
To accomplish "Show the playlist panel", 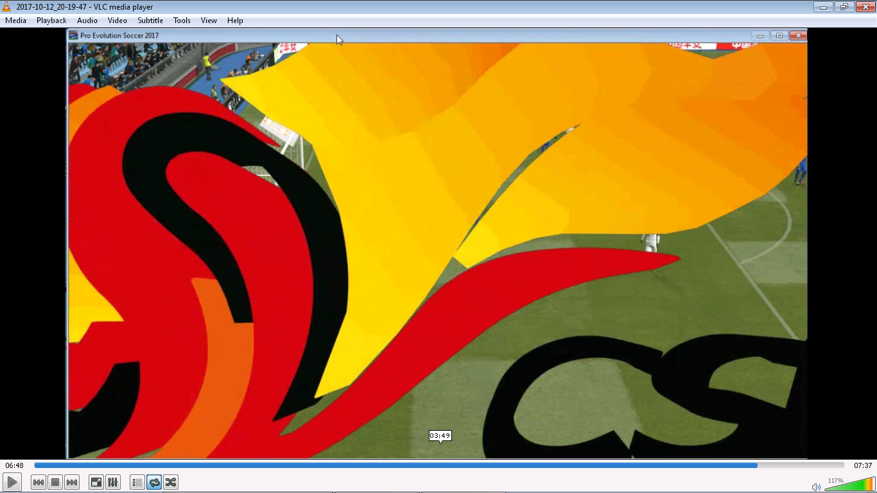I will tap(137, 482).
